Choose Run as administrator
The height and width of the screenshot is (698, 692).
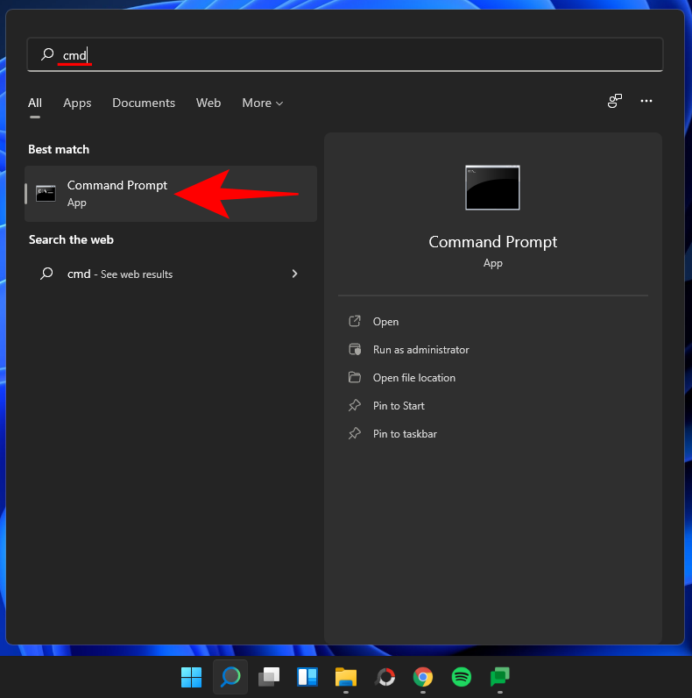(420, 350)
